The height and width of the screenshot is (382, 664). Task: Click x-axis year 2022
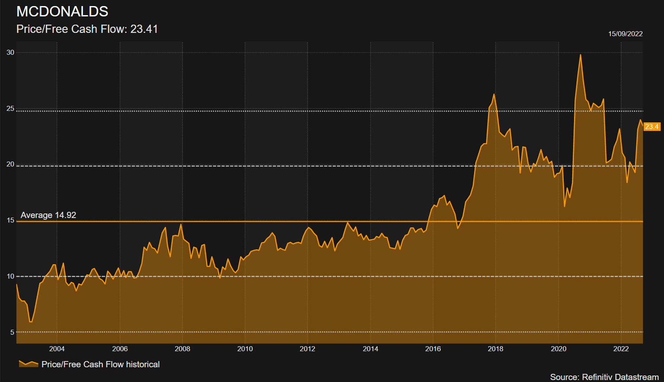621,349
